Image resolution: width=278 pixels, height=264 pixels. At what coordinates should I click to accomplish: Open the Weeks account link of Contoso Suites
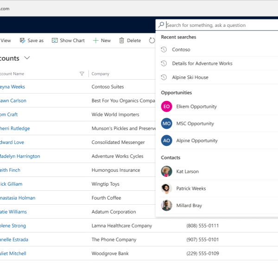point(13,87)
